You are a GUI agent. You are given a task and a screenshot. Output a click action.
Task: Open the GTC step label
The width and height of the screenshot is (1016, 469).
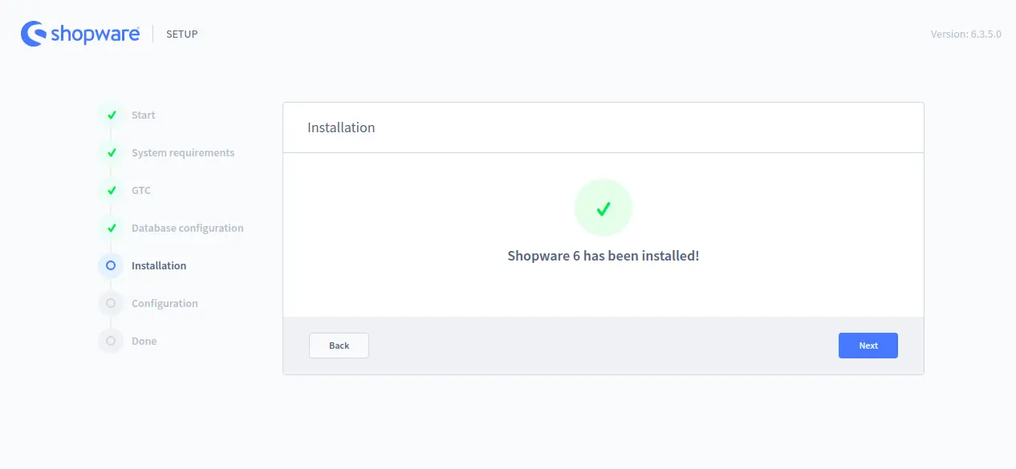tap(141, 190)
